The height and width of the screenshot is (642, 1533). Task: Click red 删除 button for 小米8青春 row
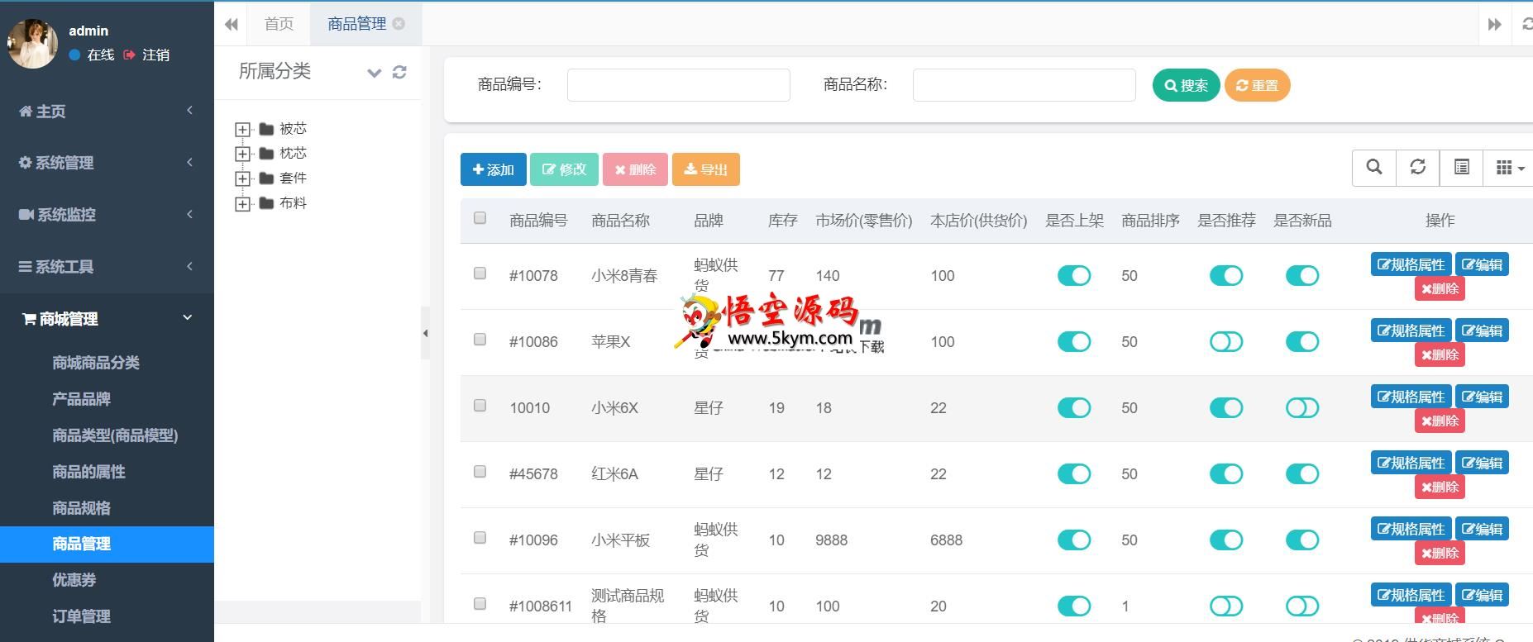[1440, 288]
